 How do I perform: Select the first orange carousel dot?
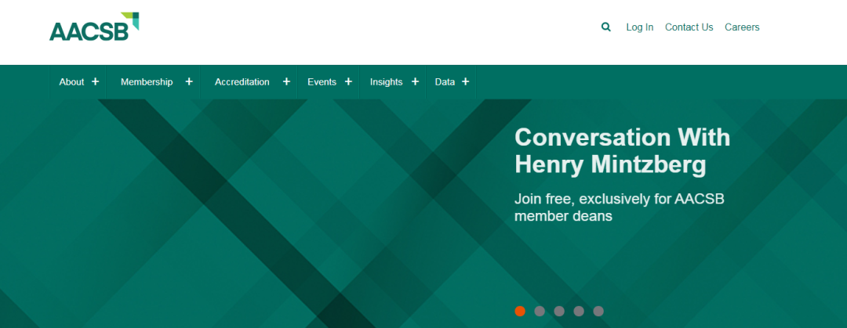(x=520, y=311)
